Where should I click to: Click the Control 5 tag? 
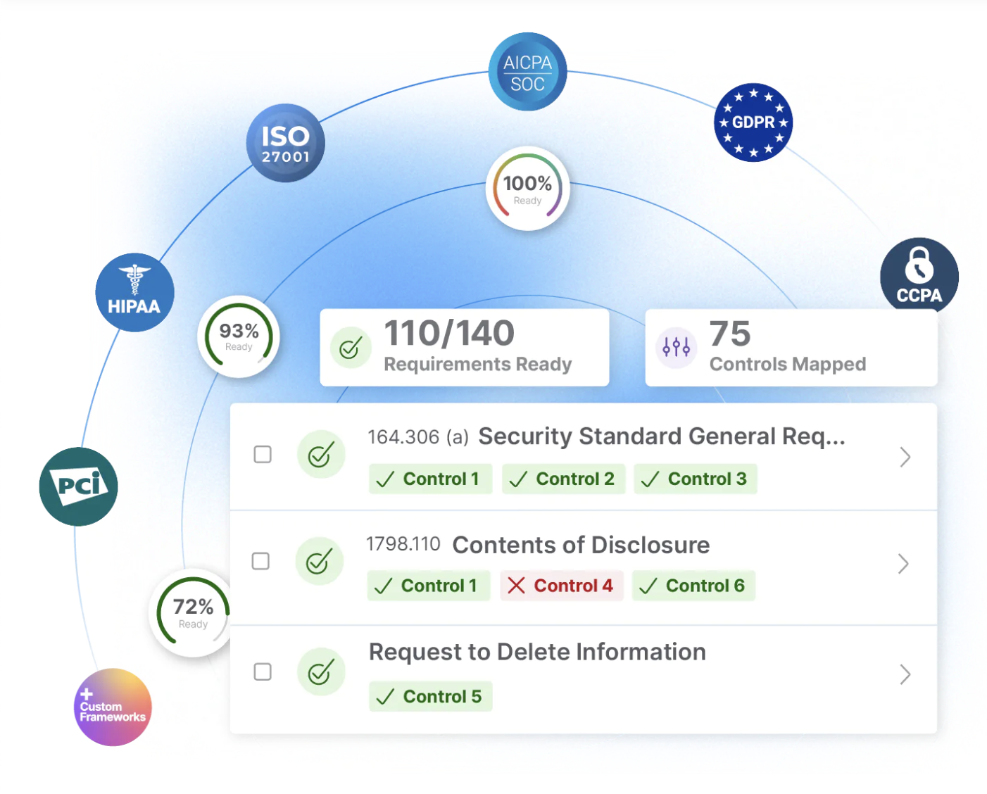(x=430, y=696)
